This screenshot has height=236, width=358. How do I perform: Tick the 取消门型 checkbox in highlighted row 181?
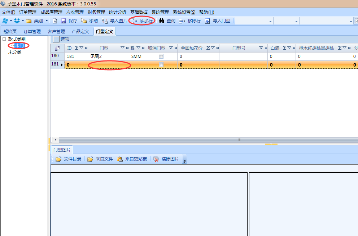(x=161, y=65)
